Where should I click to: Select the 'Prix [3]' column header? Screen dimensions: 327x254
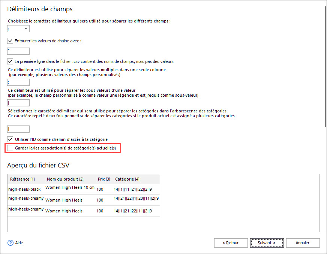pos(104,179)
